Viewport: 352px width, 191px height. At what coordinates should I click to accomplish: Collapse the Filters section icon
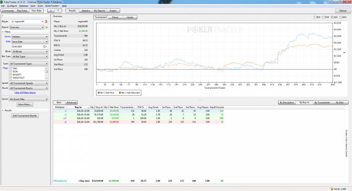click(x=3, y=32)
